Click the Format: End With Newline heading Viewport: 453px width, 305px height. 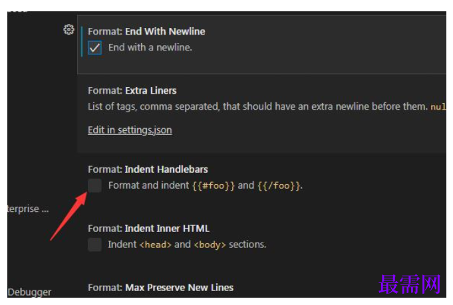tap(146, 31)
